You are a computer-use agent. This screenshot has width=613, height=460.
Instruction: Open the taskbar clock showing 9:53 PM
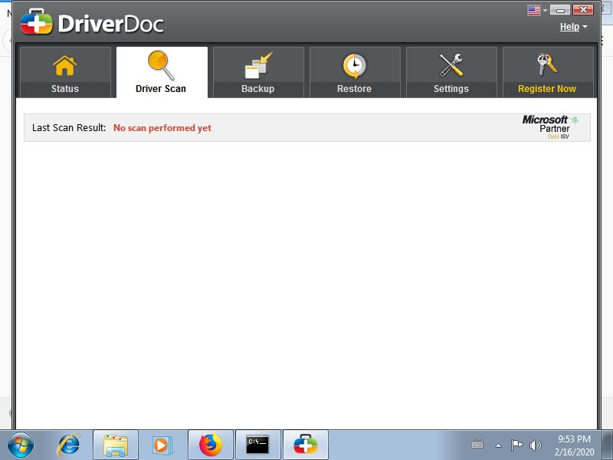click(574, 445)
